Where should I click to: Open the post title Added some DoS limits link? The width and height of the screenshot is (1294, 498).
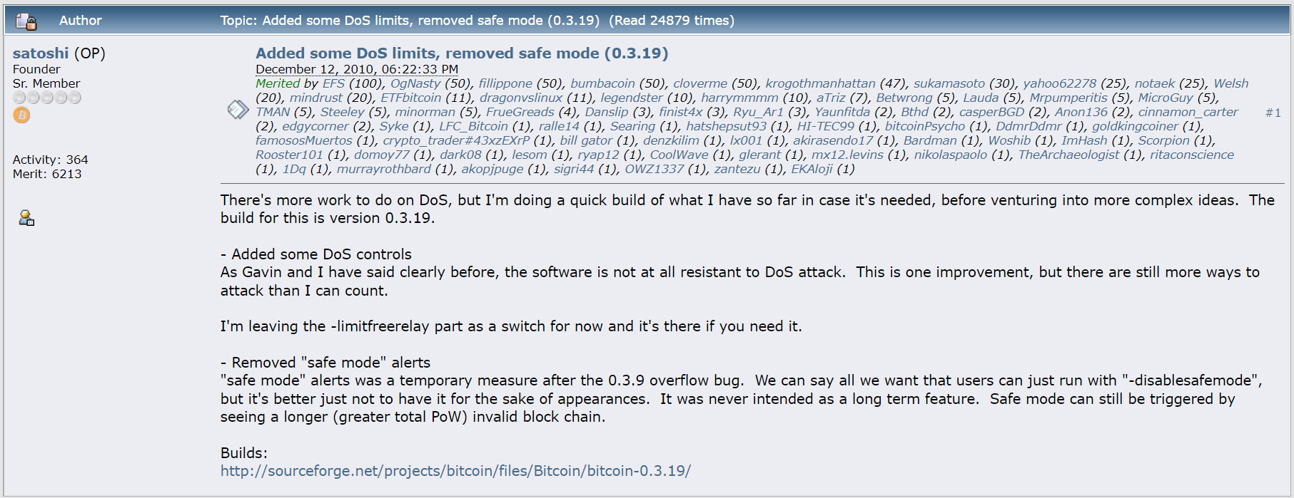[x=462, y=53]
